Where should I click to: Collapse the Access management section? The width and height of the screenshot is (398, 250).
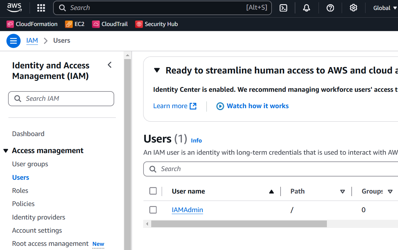pos(6,151)
